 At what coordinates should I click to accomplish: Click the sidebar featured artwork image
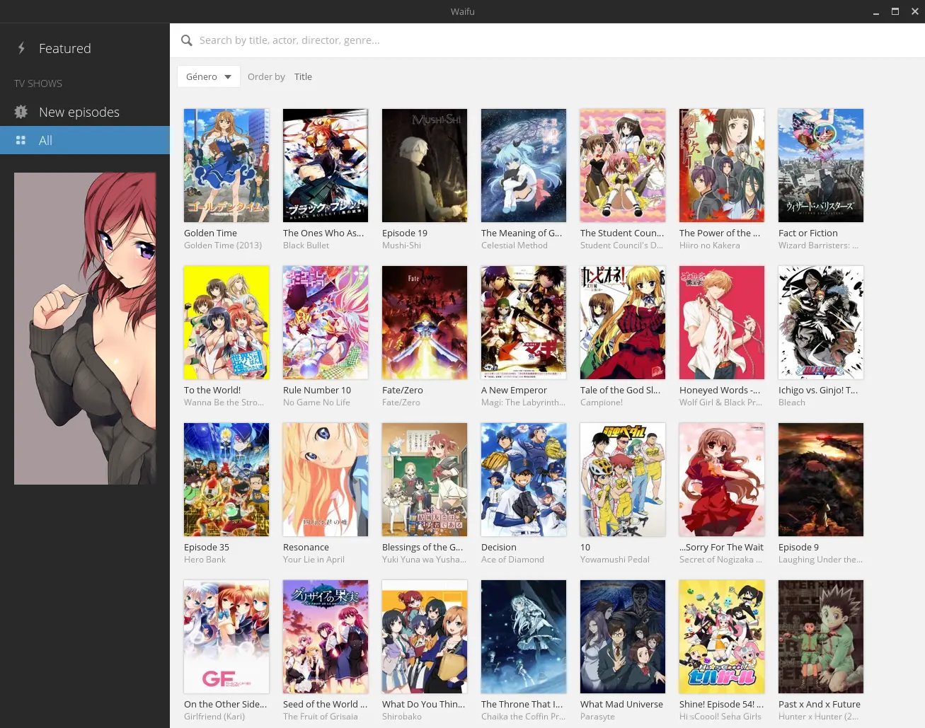pos(85,328)
